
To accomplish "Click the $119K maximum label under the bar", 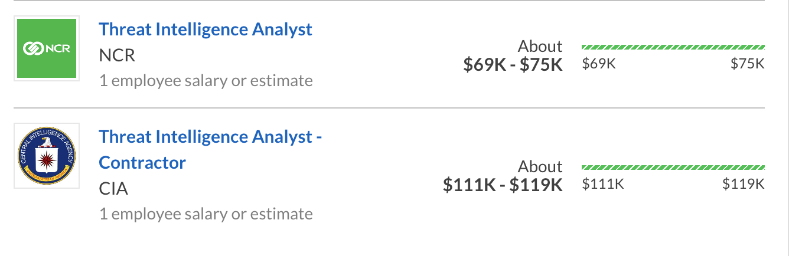I will click(x=743, y=184).
